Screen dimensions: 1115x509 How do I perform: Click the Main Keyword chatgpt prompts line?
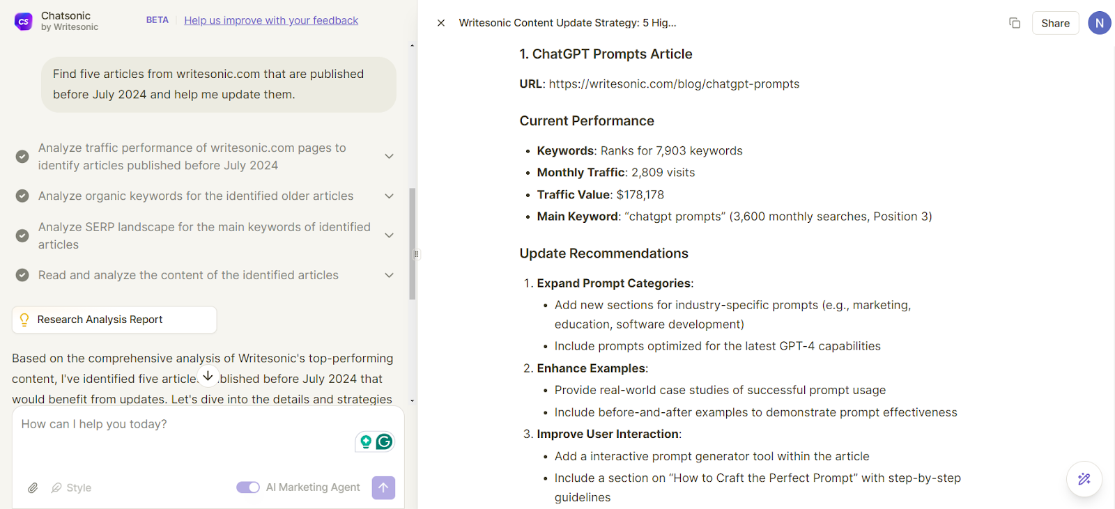[735, 217]
